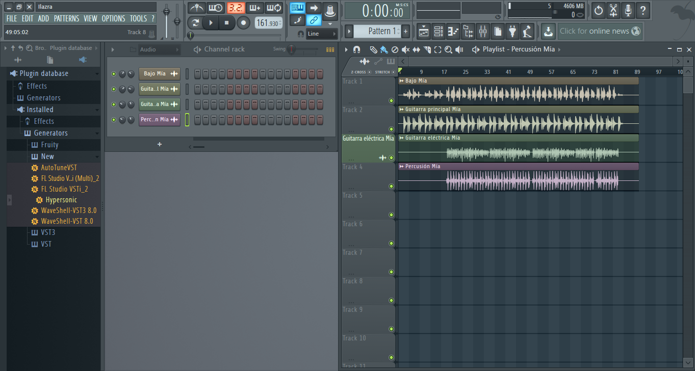The image size is (695, 371).
Task: Open the tempo tapper icon
Action: (527, 31)
